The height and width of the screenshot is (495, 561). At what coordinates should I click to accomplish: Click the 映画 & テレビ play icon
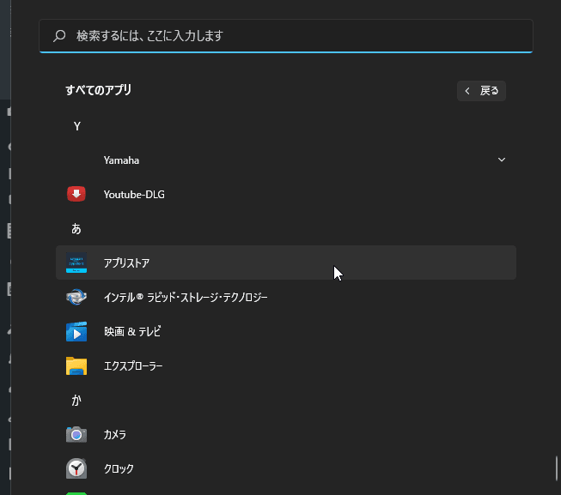[76, 331]
